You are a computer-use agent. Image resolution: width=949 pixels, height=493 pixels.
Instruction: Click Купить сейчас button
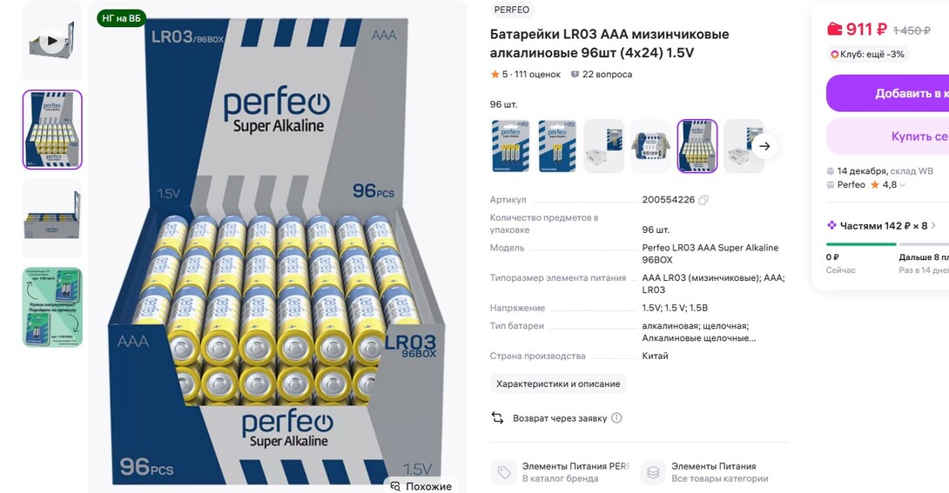[887, 137]
